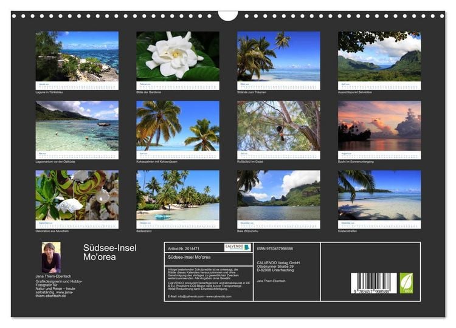
Task: Click the 'Lagune in Türkisblau' caption
Action: point(49,92)
